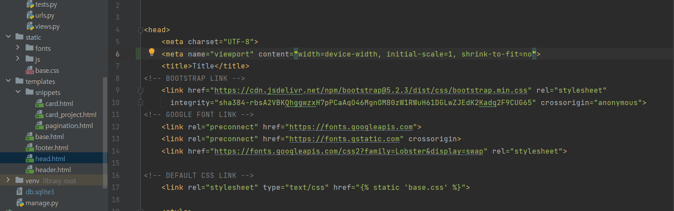Viewport: 674px width, 211px height.
Task: Click the views.py Python file icon
Action: point(30,26)
